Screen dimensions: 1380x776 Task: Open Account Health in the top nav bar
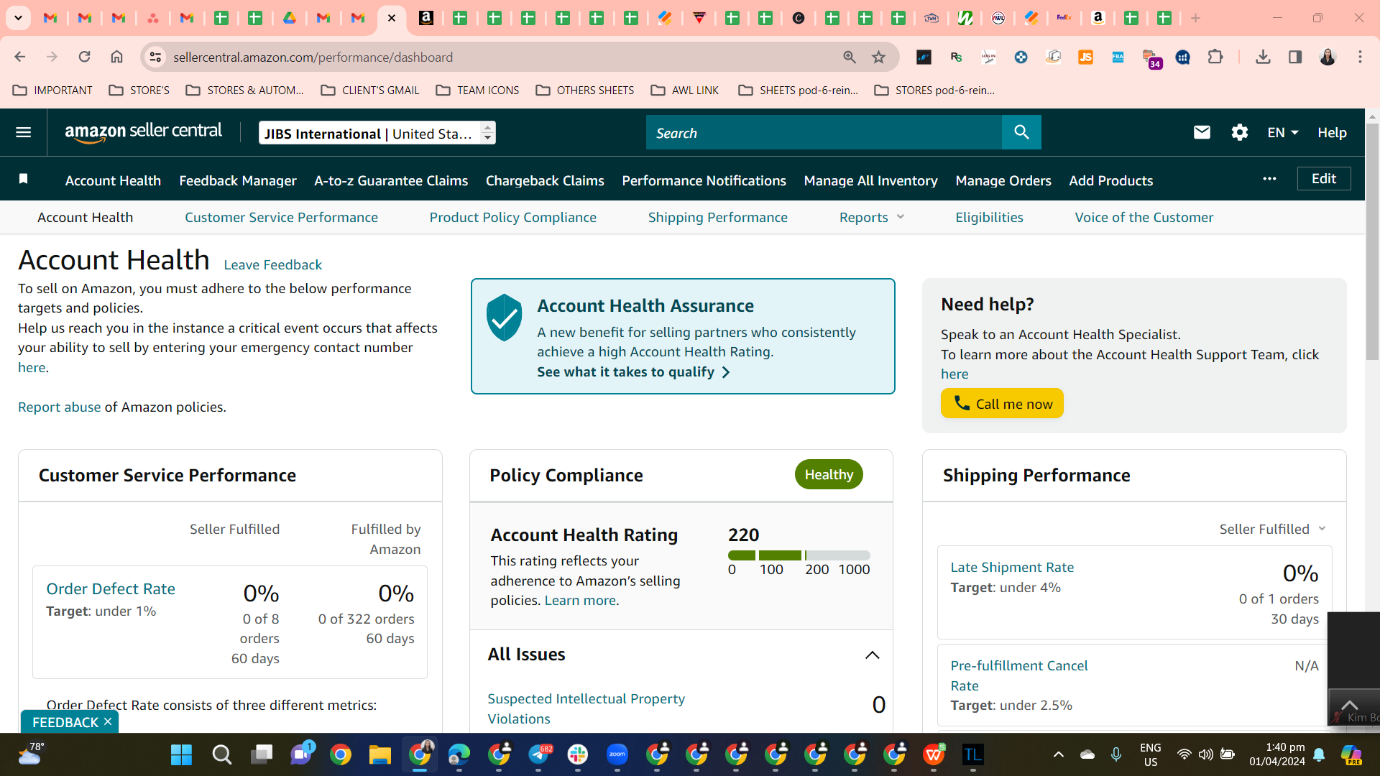(x=113, y=180)
